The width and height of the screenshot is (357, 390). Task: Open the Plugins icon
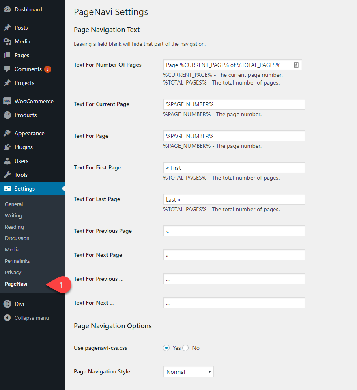coord(7,147)
